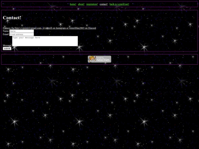
Task: Click the Contact! heading text
Action: pyautogui.click(x=12, y=18)
